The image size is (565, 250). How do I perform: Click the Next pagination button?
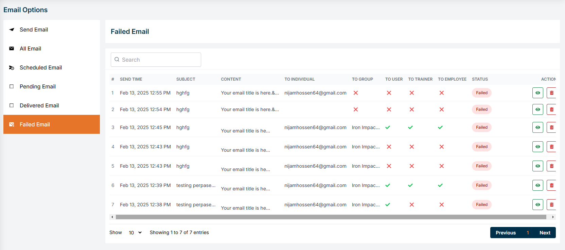[545, 233]
